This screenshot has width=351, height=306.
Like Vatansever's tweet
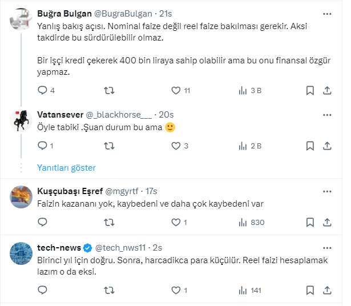tap(176, 146)
